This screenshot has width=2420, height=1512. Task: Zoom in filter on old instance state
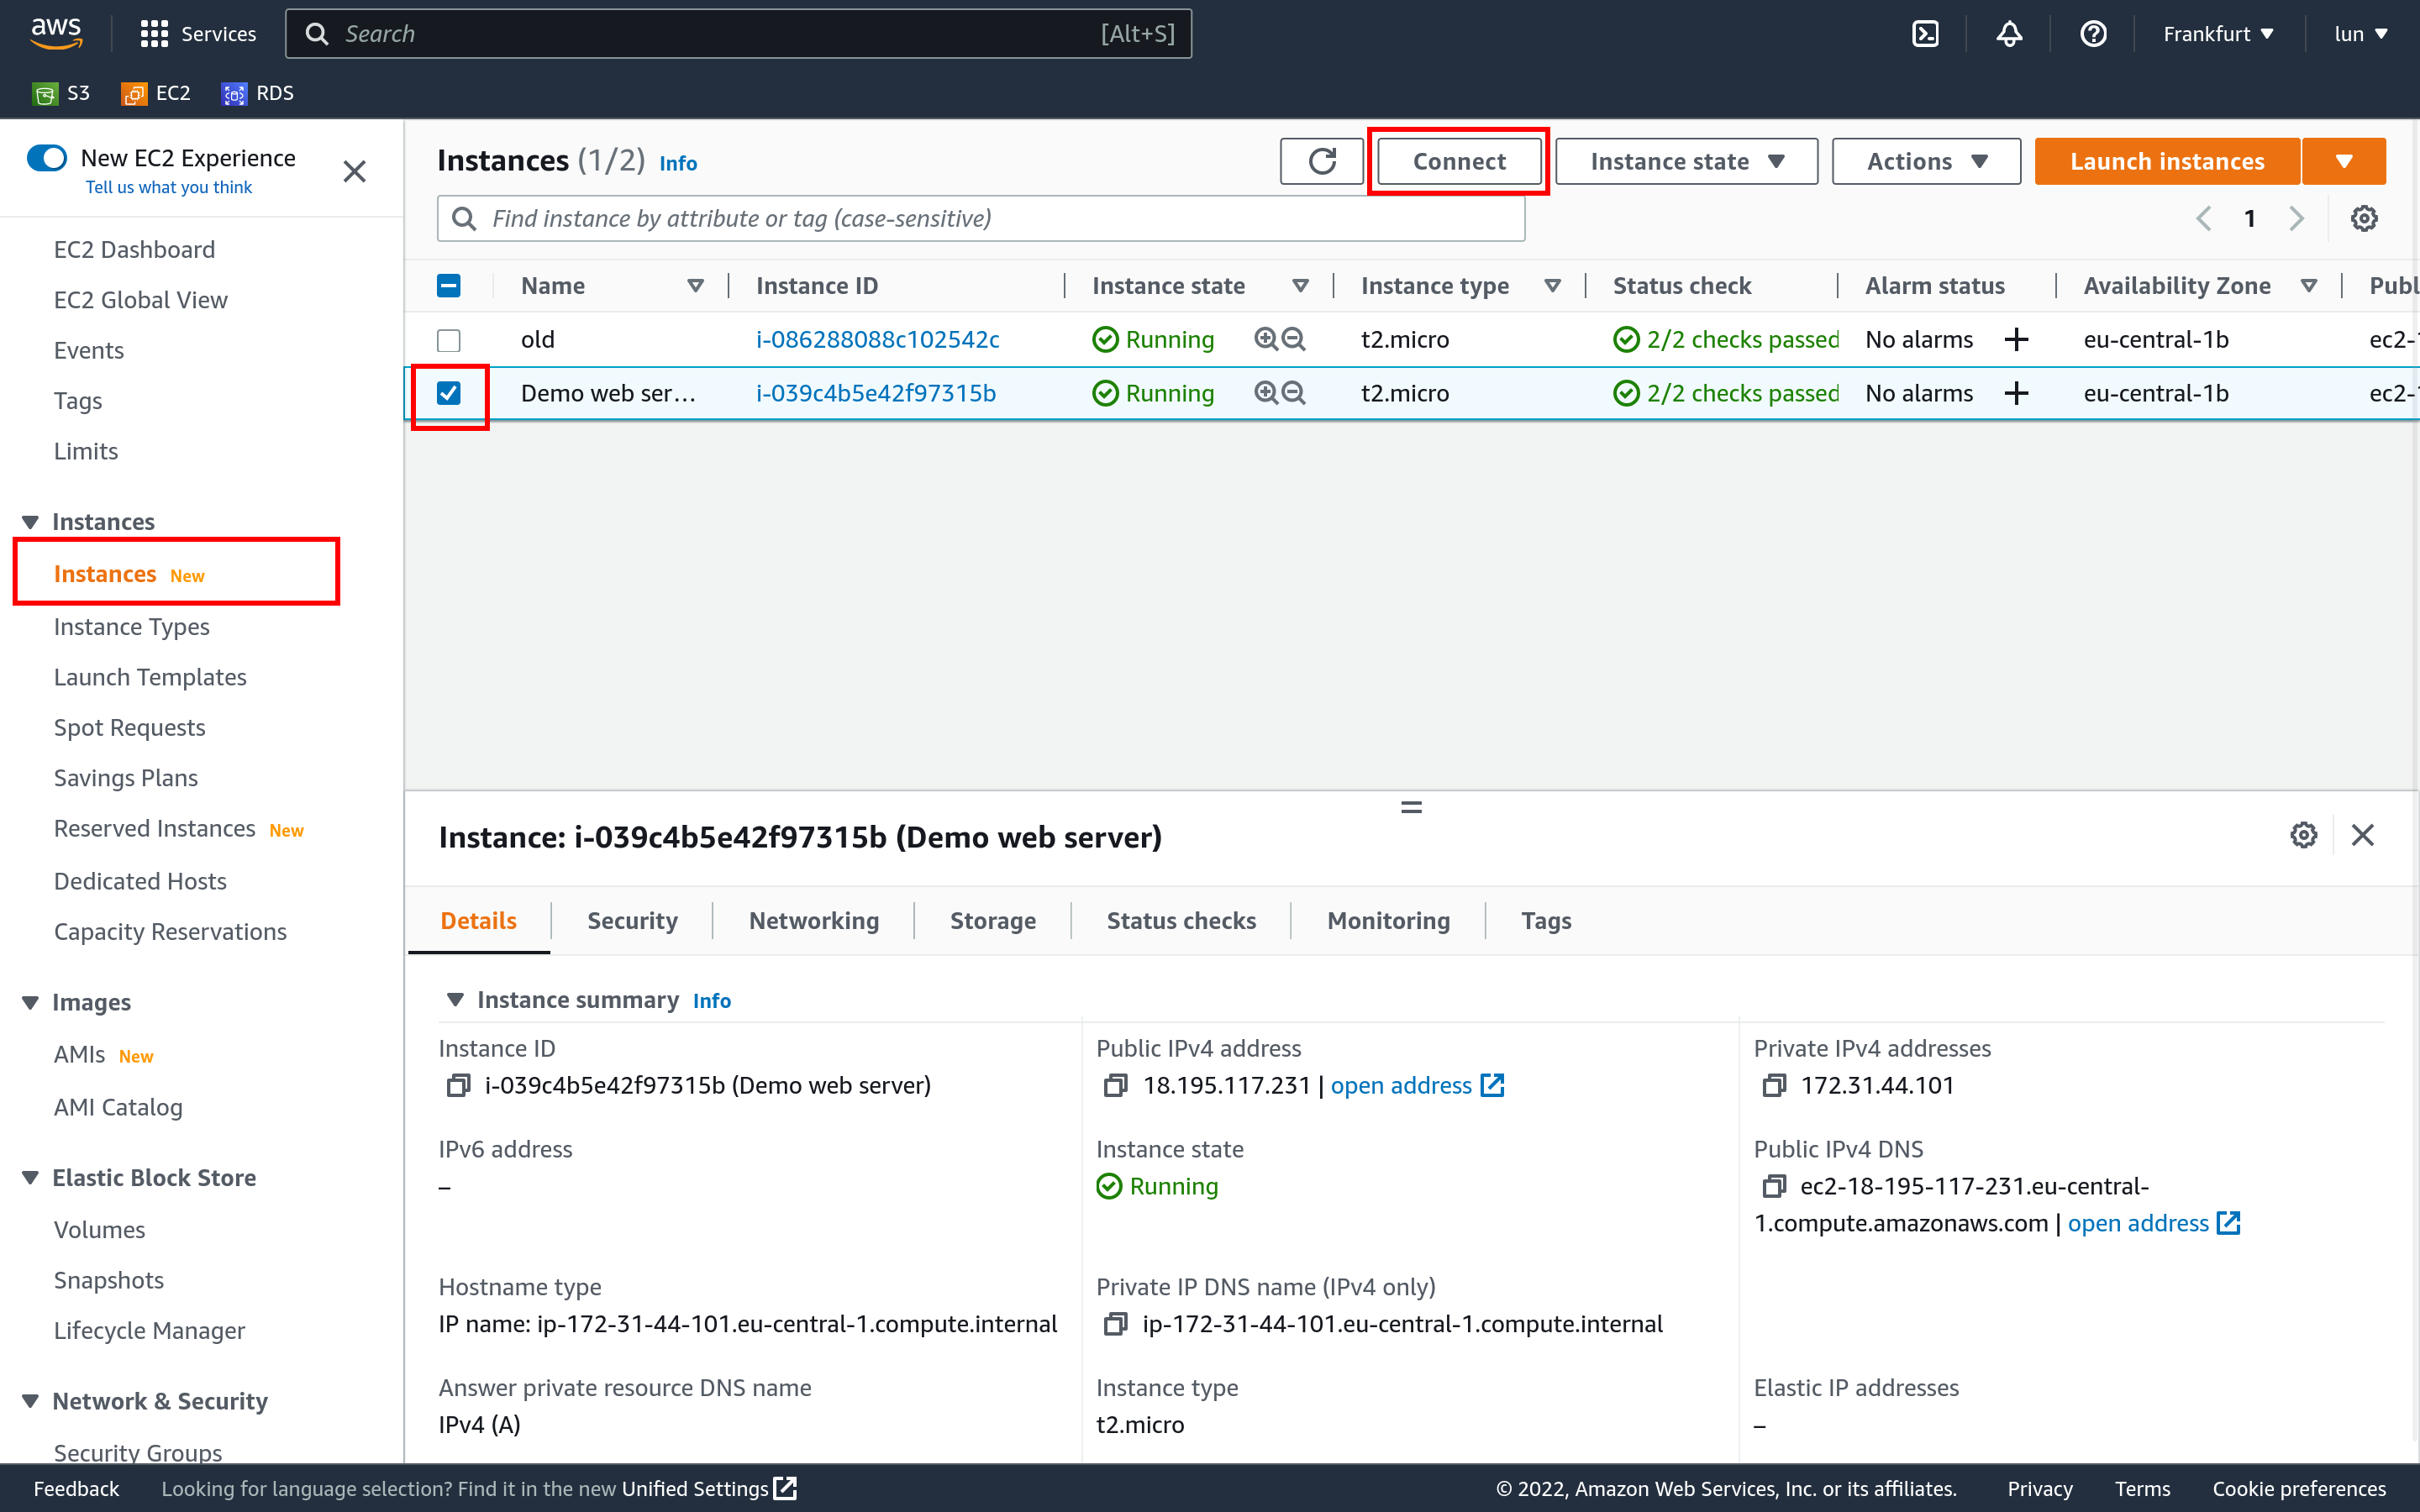(x=1266, y=339)
